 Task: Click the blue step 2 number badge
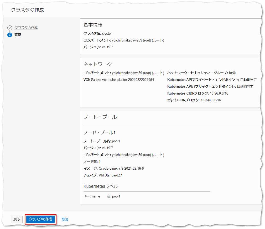click(10, 35)
